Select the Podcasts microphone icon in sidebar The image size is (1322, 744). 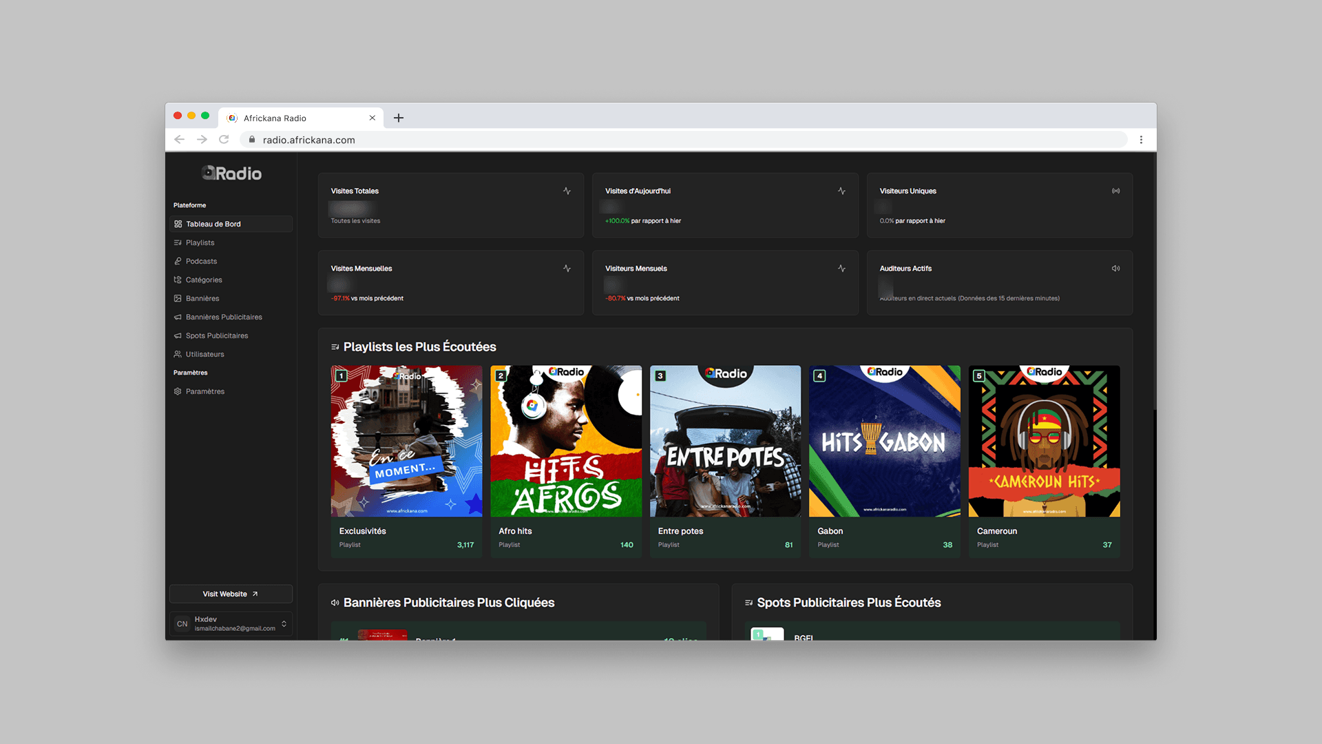(178, 260)
